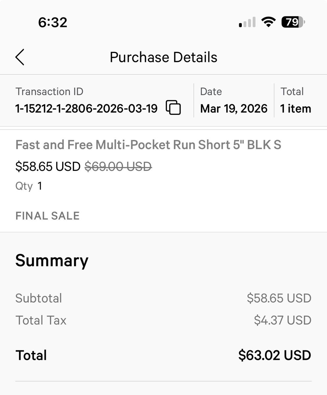
Task: Copy the transaction ID with copy icon
Action: click(173, 108)
